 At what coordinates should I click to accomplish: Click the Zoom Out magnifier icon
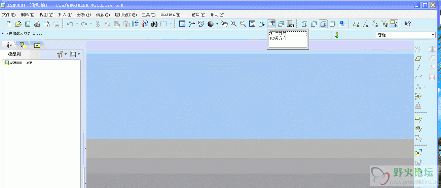[243, 24]
